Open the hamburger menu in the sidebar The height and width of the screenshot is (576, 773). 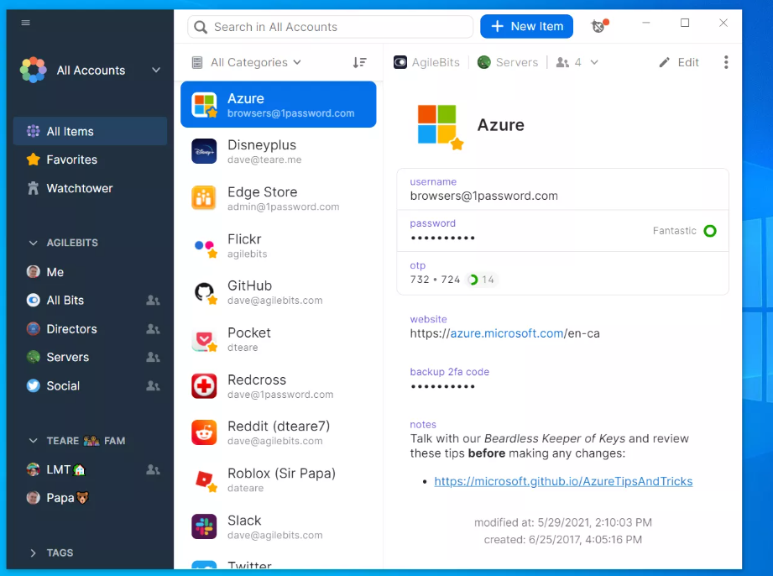pyautogui.click(x=25, y=23)
